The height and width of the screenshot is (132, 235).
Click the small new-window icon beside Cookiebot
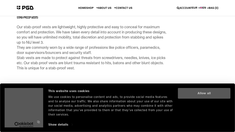pos(38,122)
